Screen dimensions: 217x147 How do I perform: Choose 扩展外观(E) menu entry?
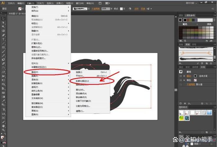(x=48, y=43)
